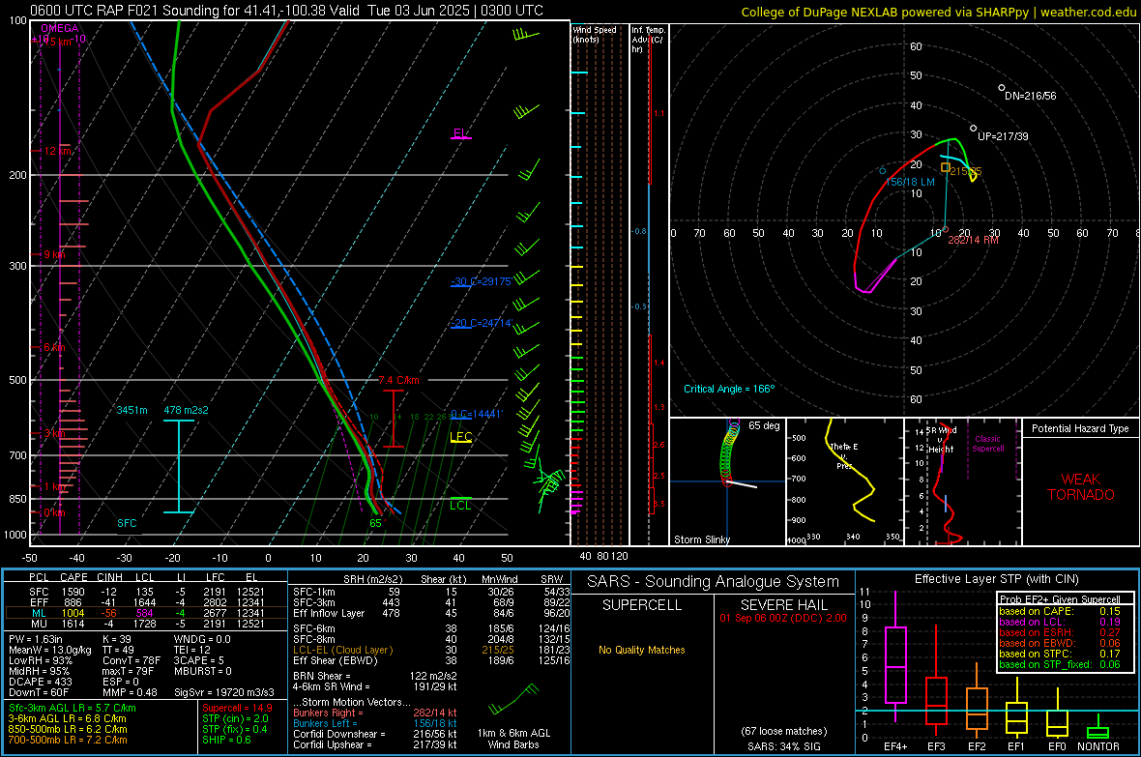Image resolution: width=1141 pixels, height=757 pixels.
Task: Click the College of DuPage NEXLAB credit text
Action: click(x=938, y=12)
